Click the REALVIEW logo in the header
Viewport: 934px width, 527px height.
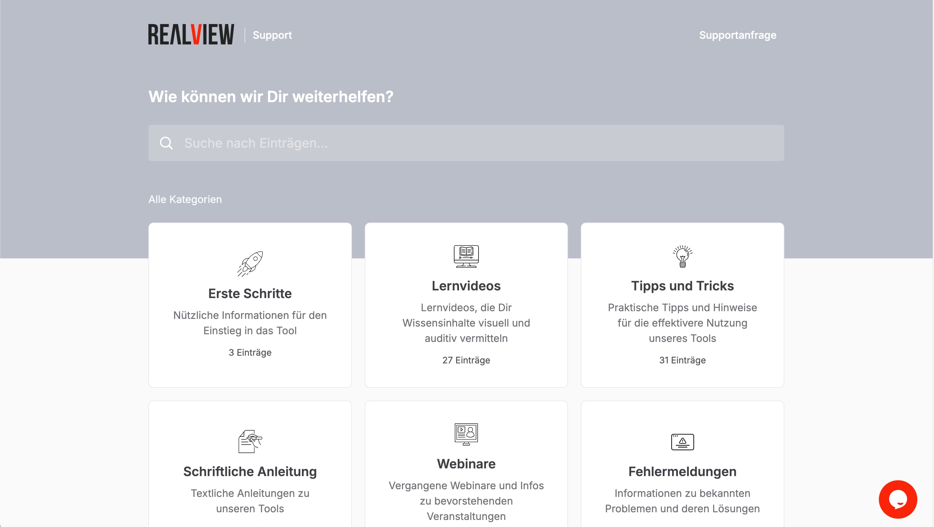click(x=191, y=34)
